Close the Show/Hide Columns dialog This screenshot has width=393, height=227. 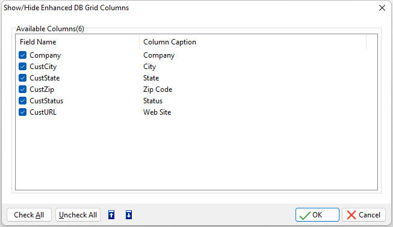pos(382,8)
